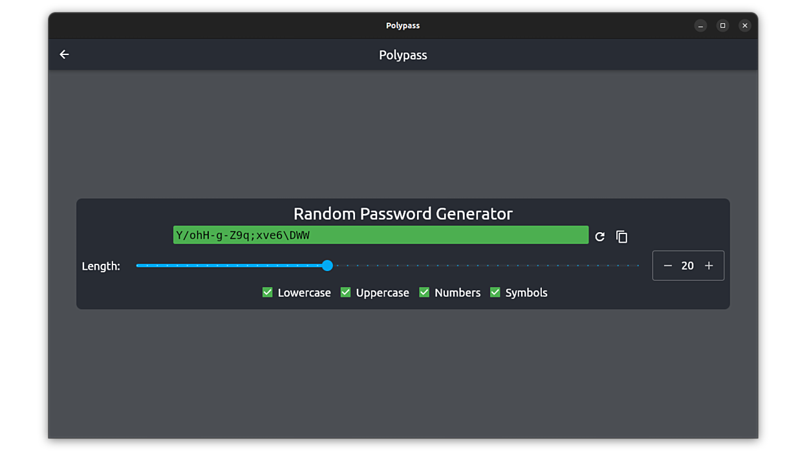
Task: Disable Symbols in the password
Action: click(495, 292)
